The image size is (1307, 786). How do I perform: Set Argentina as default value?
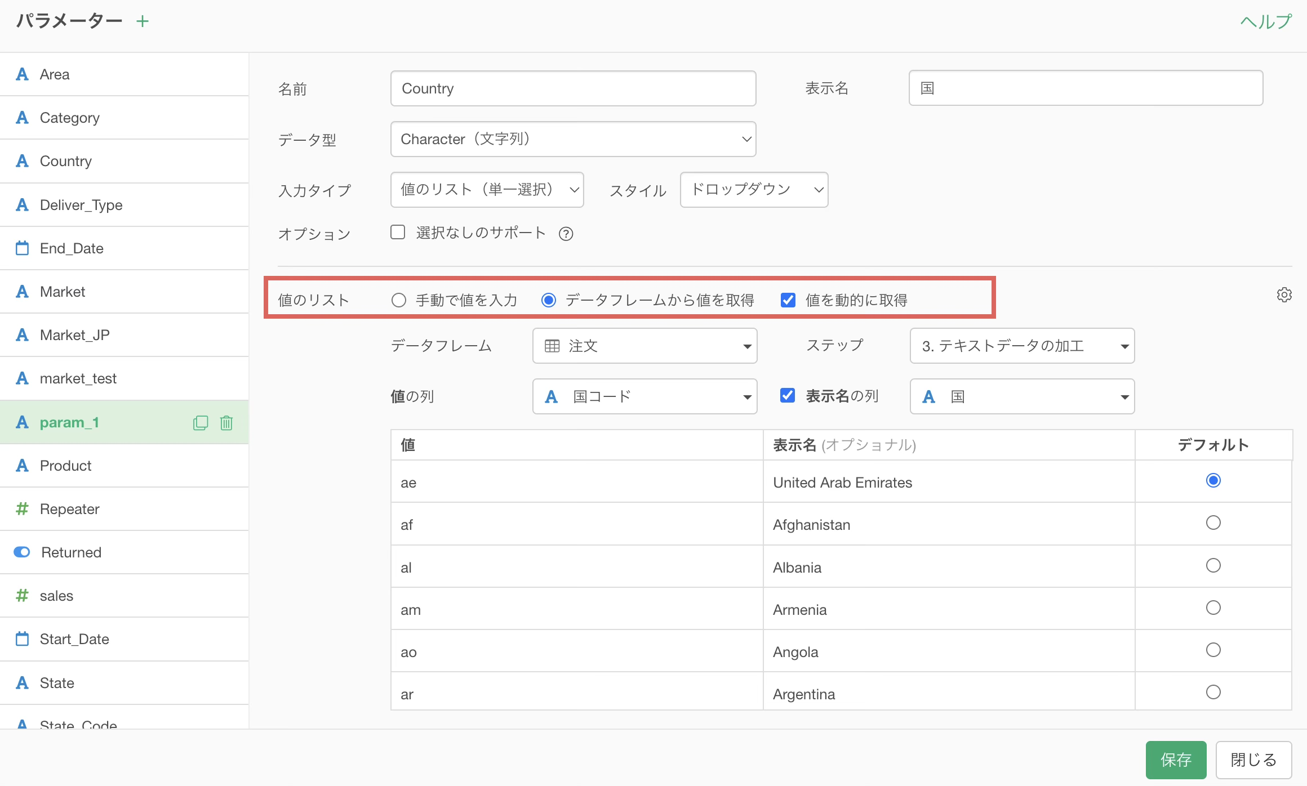[1213, 692]
